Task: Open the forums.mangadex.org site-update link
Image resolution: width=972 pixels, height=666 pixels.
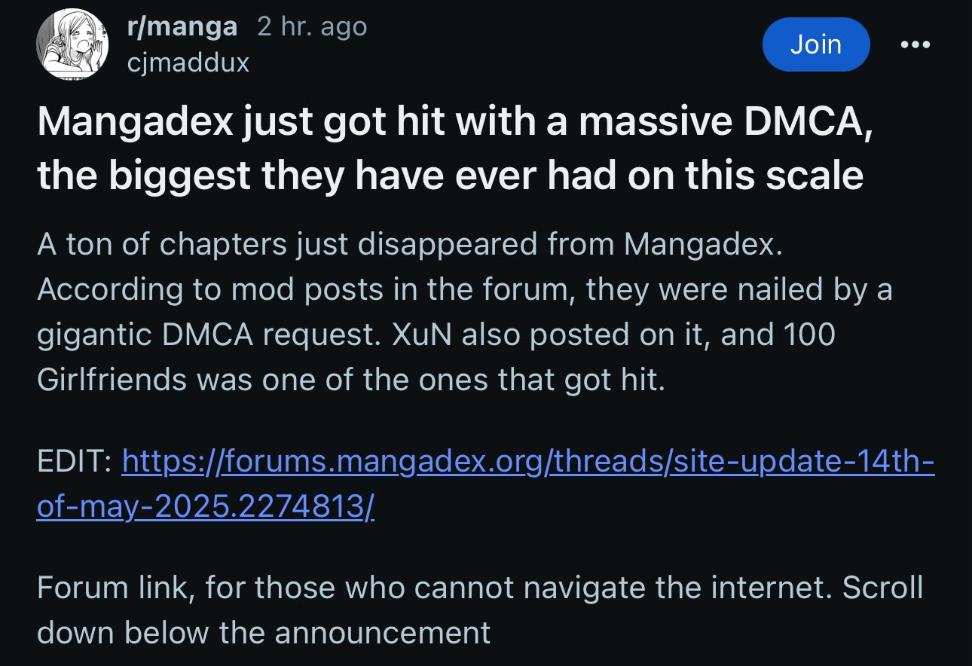Action: pyautogui.click(x=527, y=460)
